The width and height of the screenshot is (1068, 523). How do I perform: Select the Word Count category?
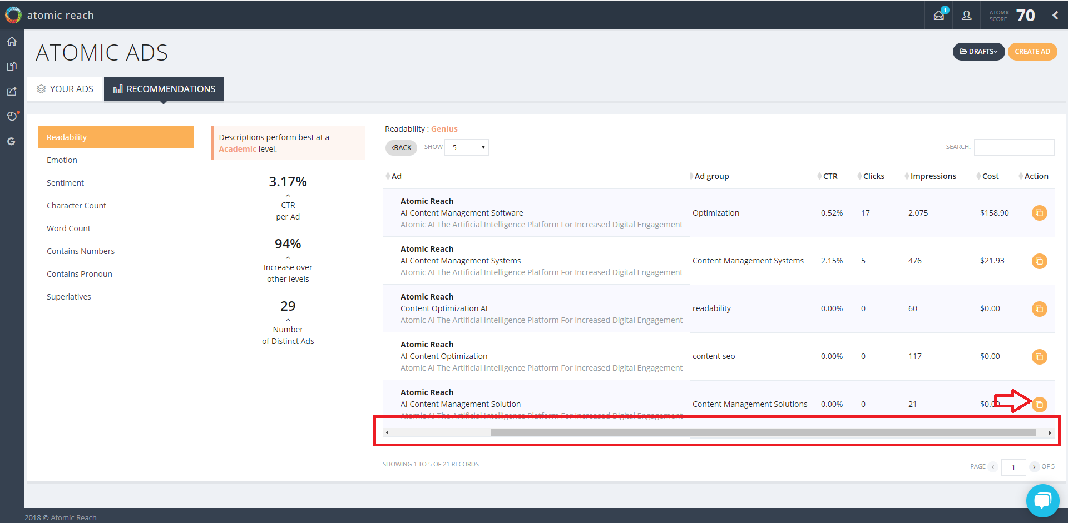click(116, 228)
